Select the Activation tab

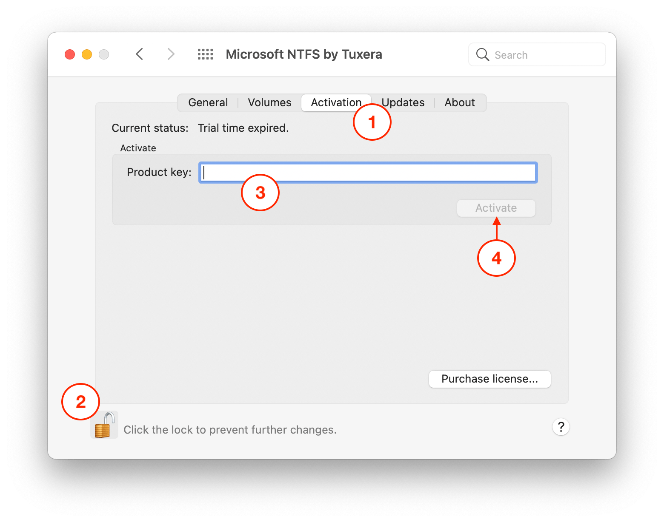click(x=336, y=102)
